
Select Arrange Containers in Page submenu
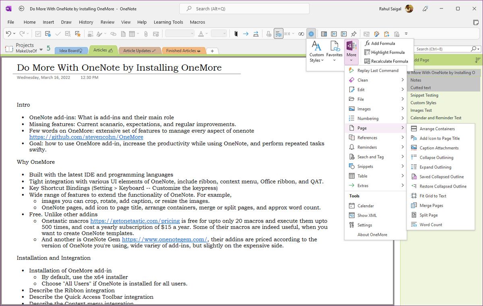(441, 129)
